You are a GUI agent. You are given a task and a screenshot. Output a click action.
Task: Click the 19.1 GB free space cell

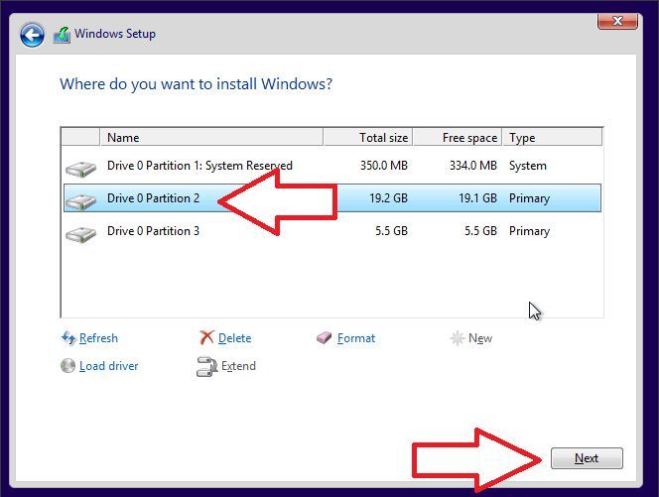pos(477,197)
